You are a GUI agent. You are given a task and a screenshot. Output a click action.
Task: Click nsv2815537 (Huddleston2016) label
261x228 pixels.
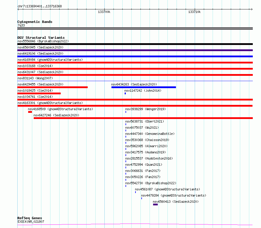tap(149, 158)
